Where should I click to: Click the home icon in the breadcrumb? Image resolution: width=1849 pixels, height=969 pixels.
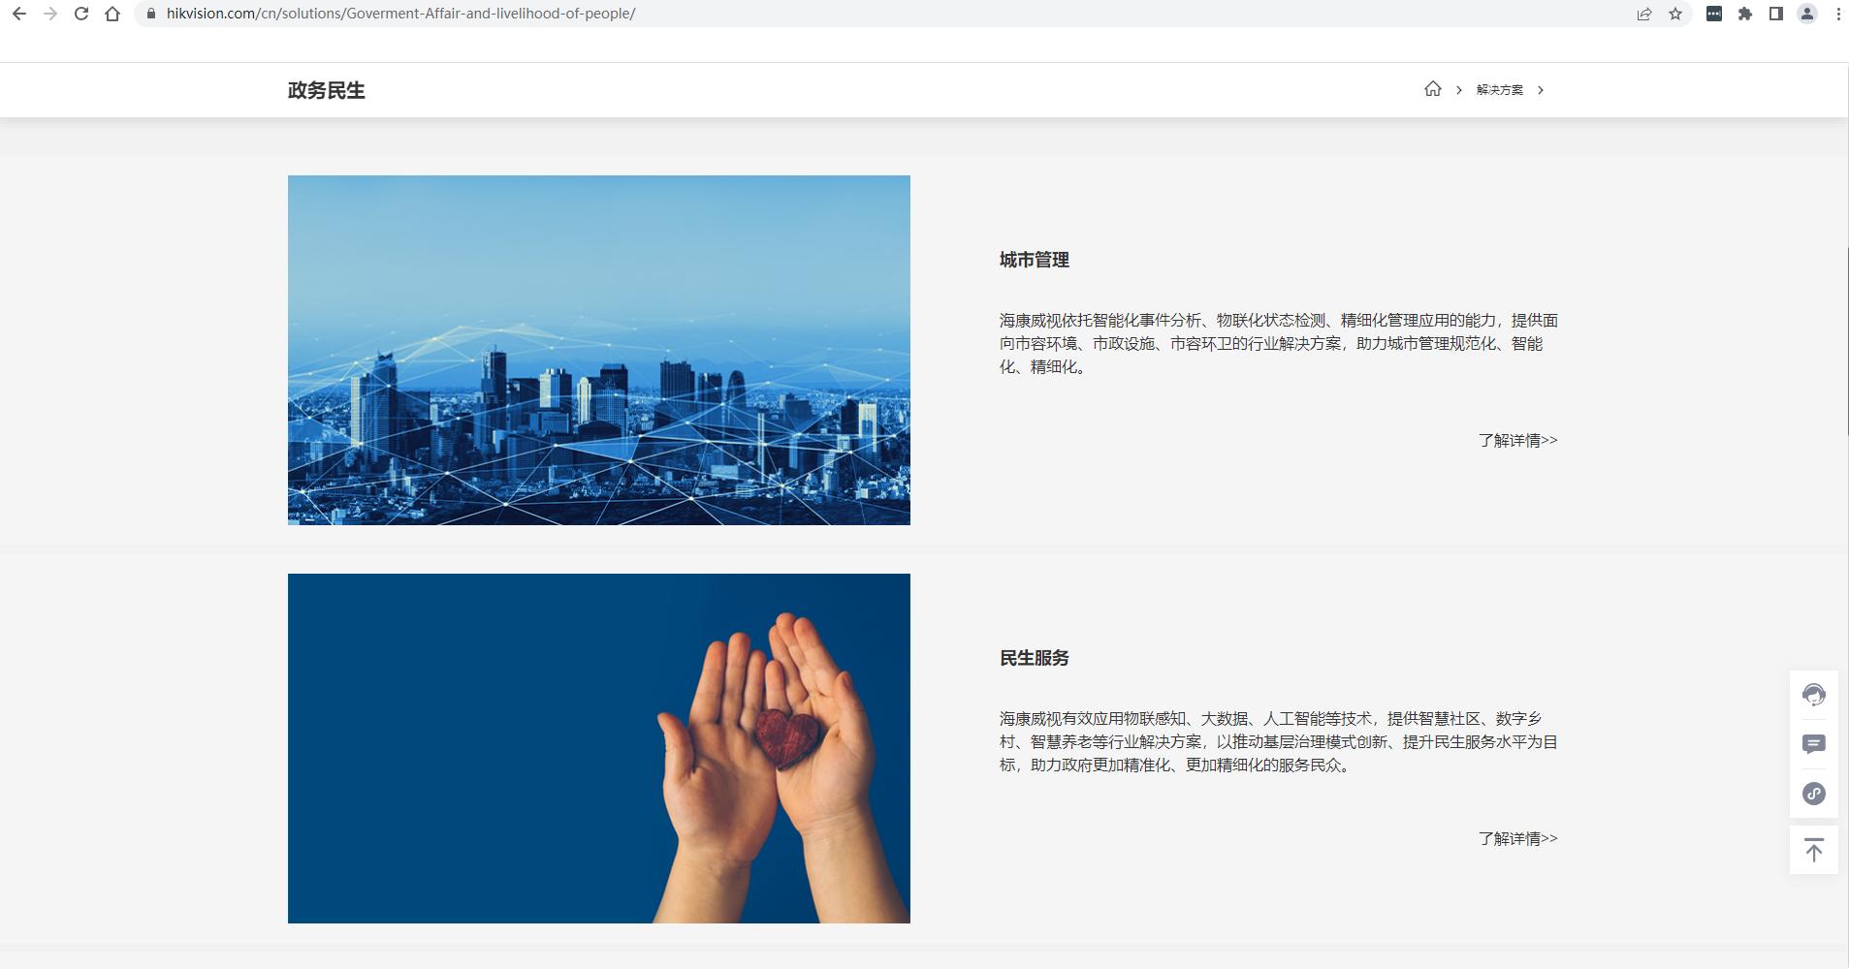point(1434,88)
